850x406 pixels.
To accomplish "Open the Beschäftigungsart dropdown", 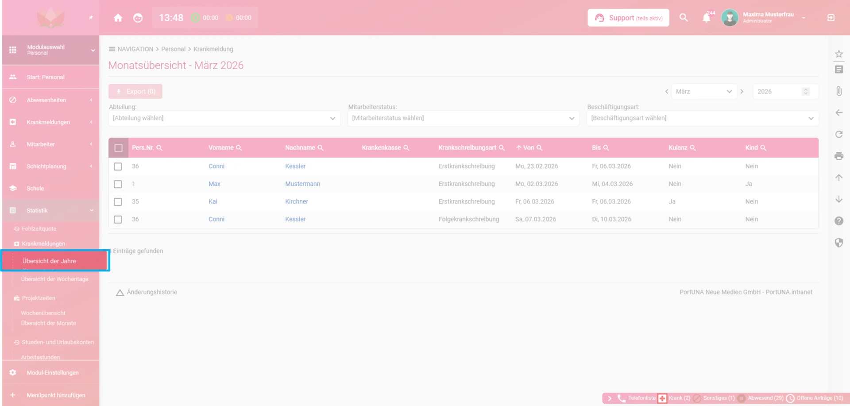I will pyautogui.click(x=703, y=118).
